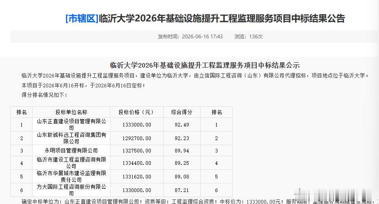
Task: Select the cell 方大国际工程咨询股份有限公司
Action: (71, 190)
